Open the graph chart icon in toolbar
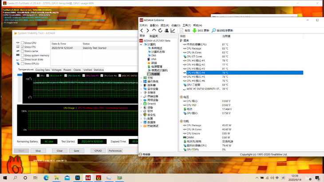The height and width of the screenshot is (182, 324). 173,31
